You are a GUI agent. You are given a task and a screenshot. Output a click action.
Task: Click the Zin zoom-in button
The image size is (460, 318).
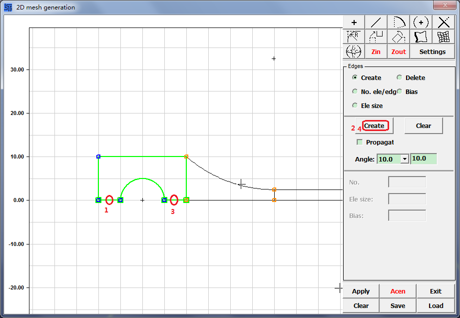(376, 51)
